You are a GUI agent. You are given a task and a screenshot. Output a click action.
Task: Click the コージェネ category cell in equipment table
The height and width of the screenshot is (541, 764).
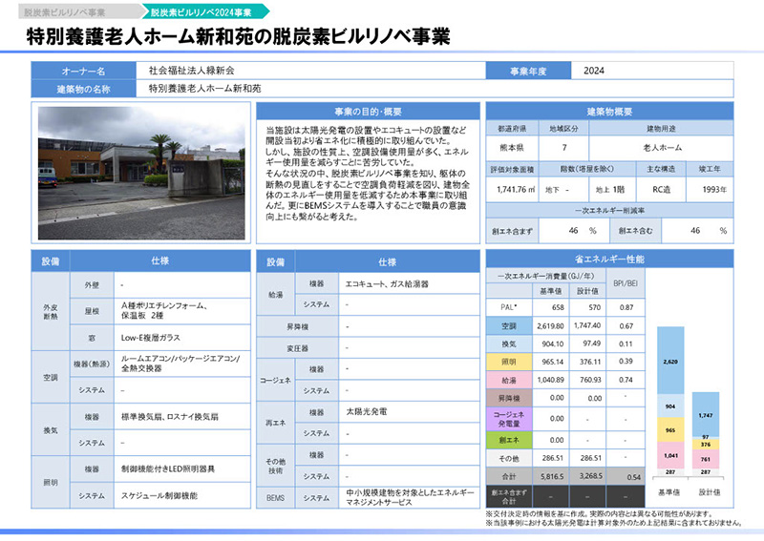pyautogui.click(x=275, y=381)
